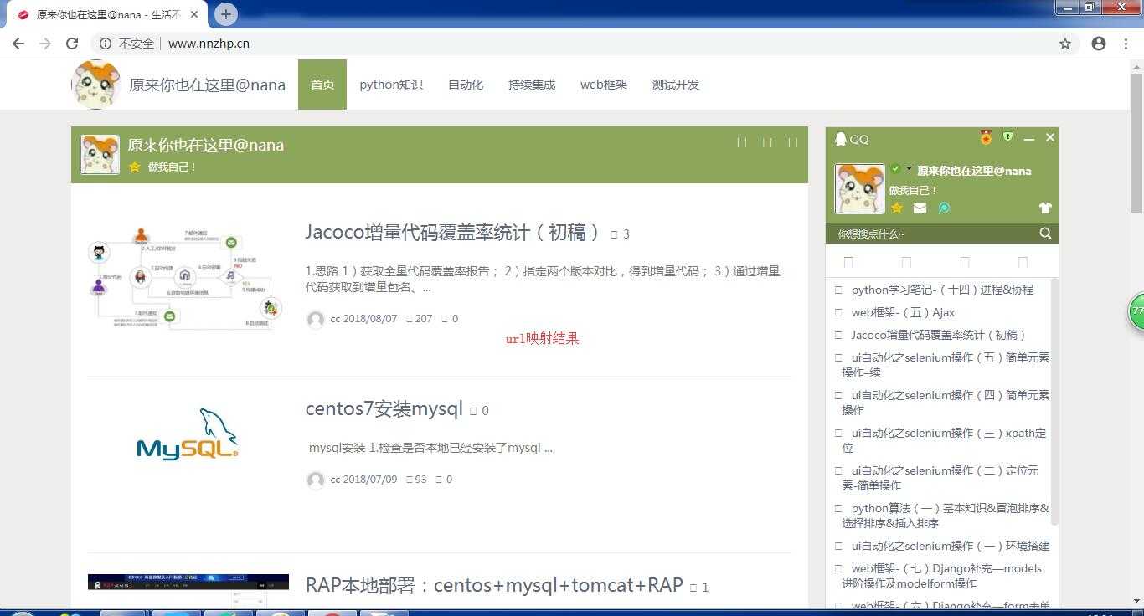Click author avatar beside cc 2018/08/07

(316, 319)
